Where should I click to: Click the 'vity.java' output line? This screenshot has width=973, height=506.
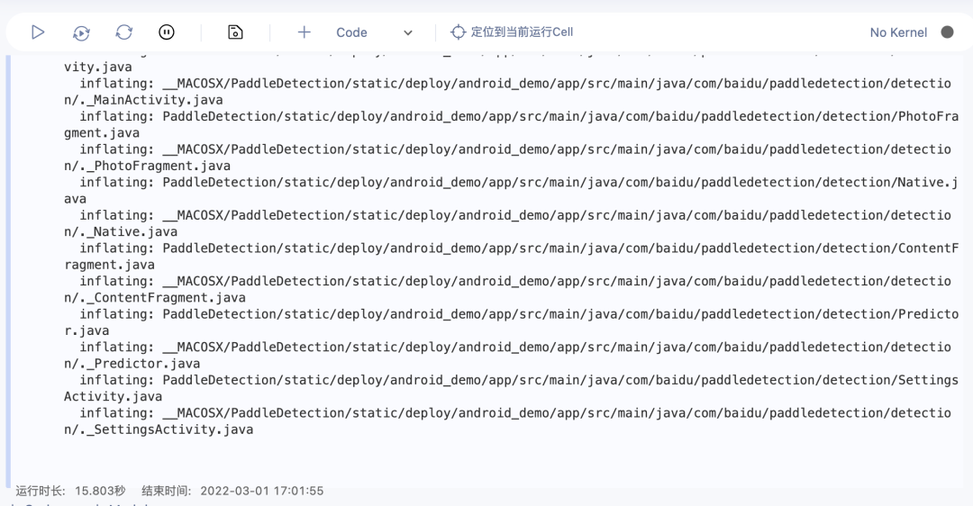coord(98,67)
